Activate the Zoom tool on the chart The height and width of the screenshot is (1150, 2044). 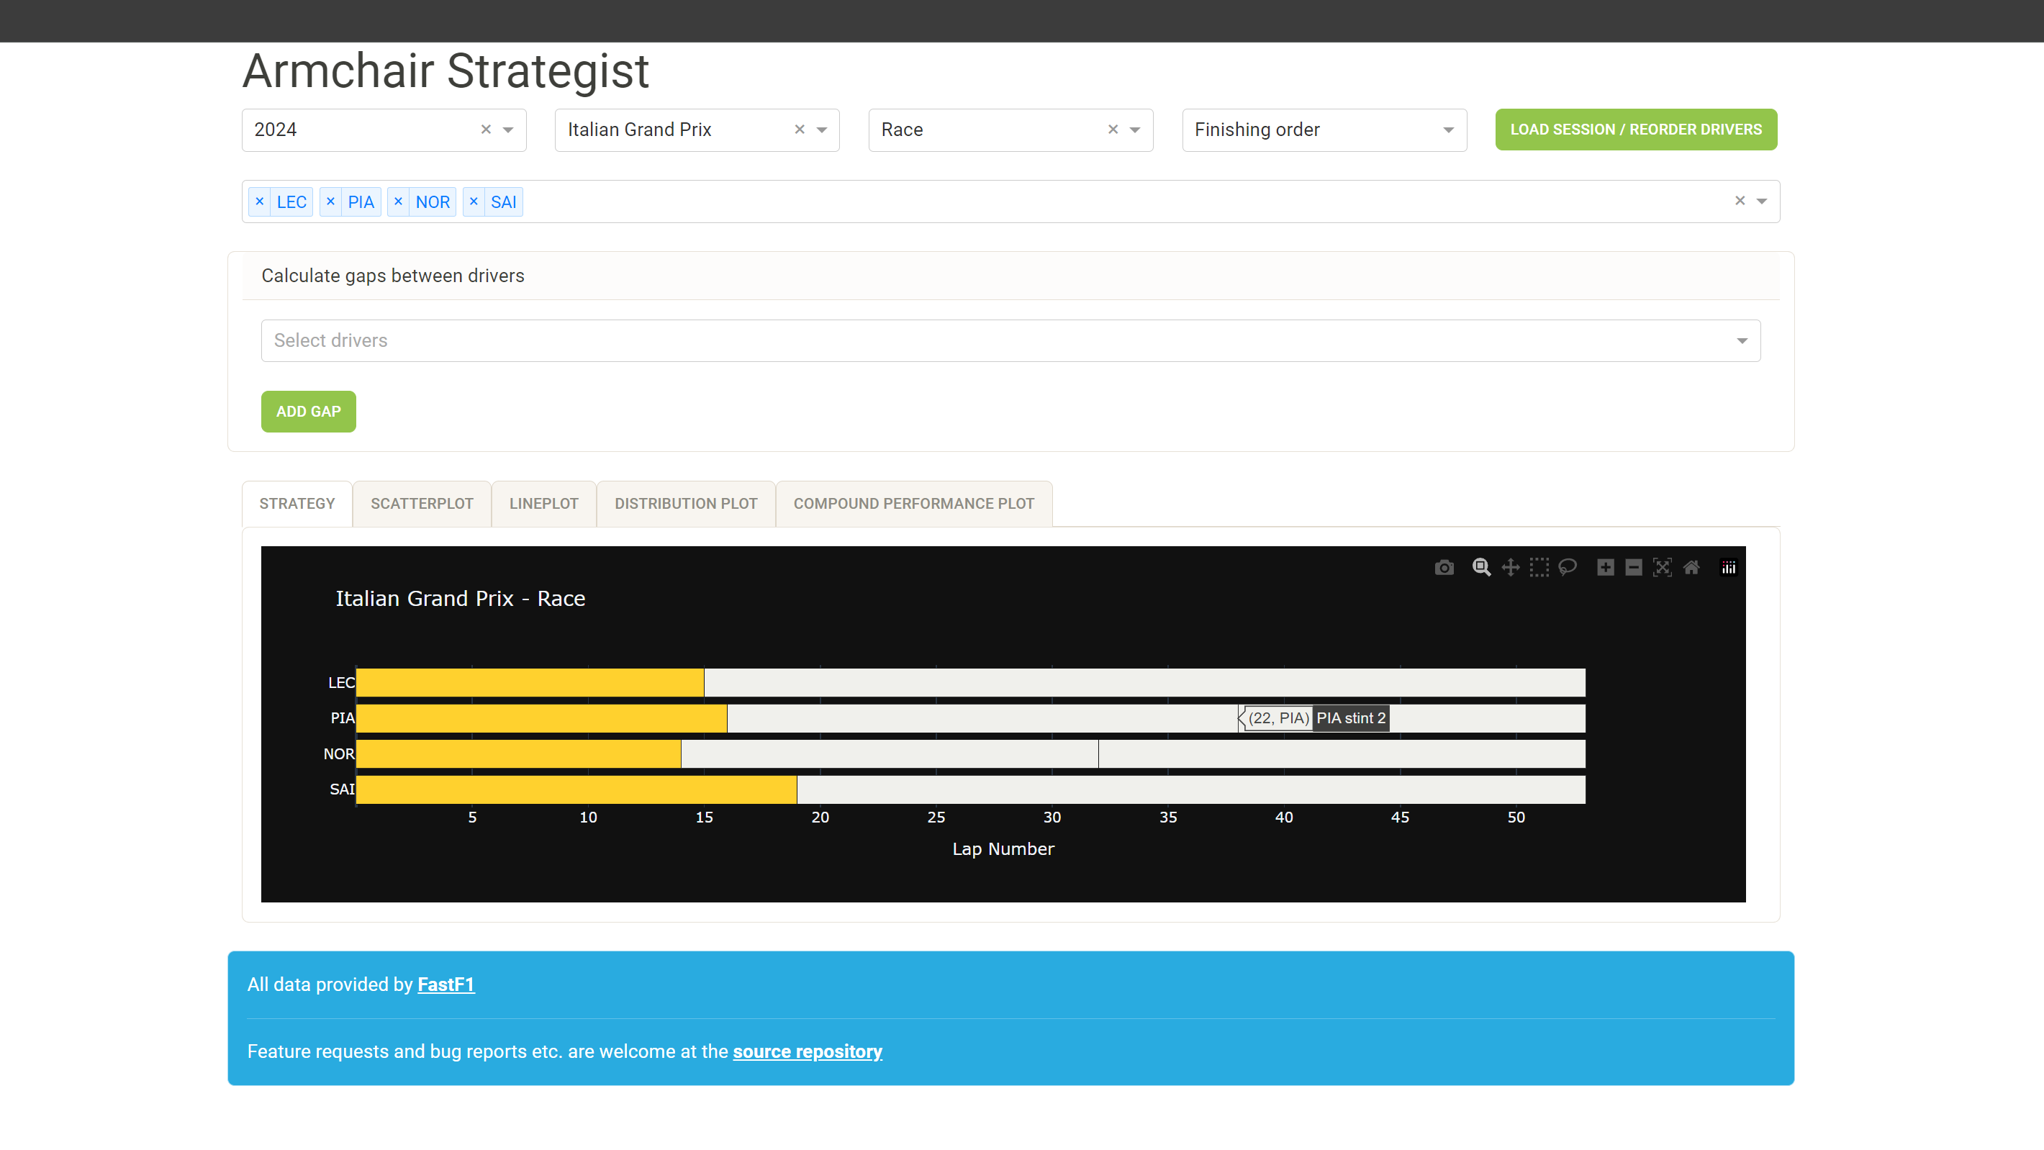(1480, 566)
